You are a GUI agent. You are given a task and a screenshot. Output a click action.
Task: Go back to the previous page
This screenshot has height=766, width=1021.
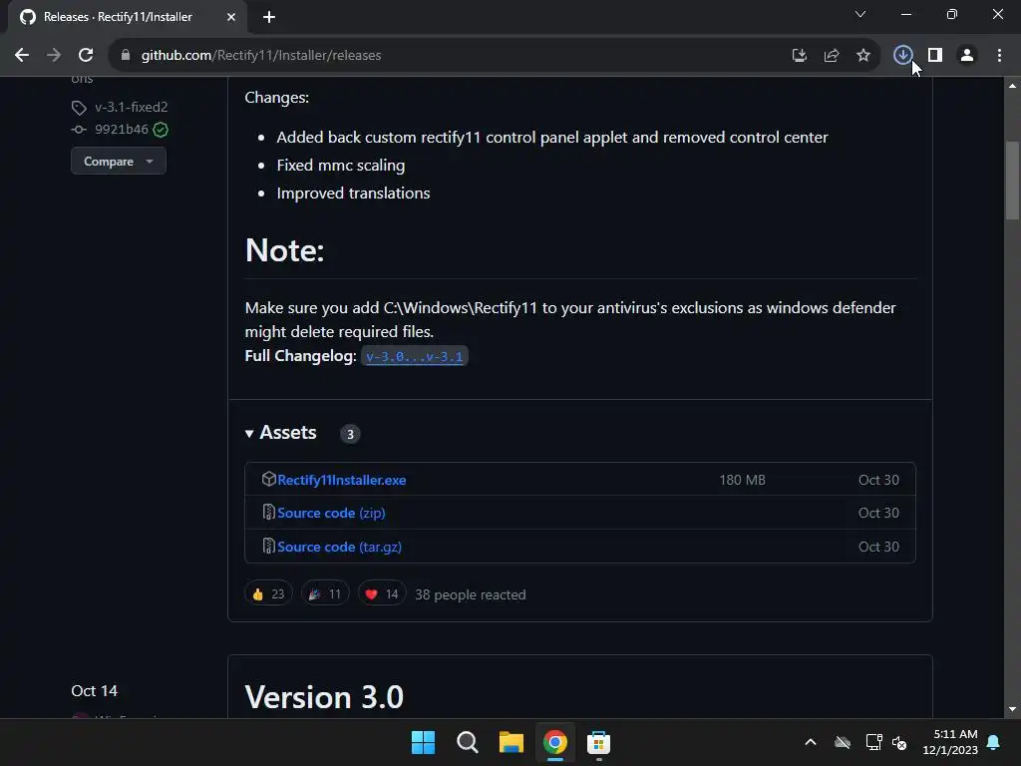22,56
